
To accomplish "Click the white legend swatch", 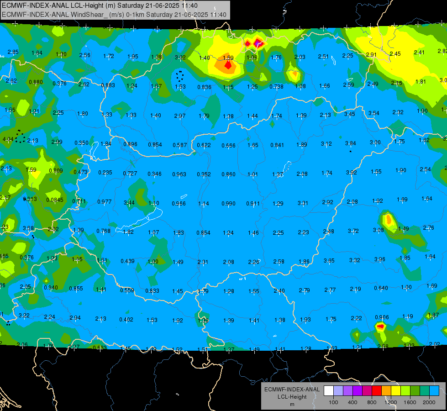I will pos(329,390).
